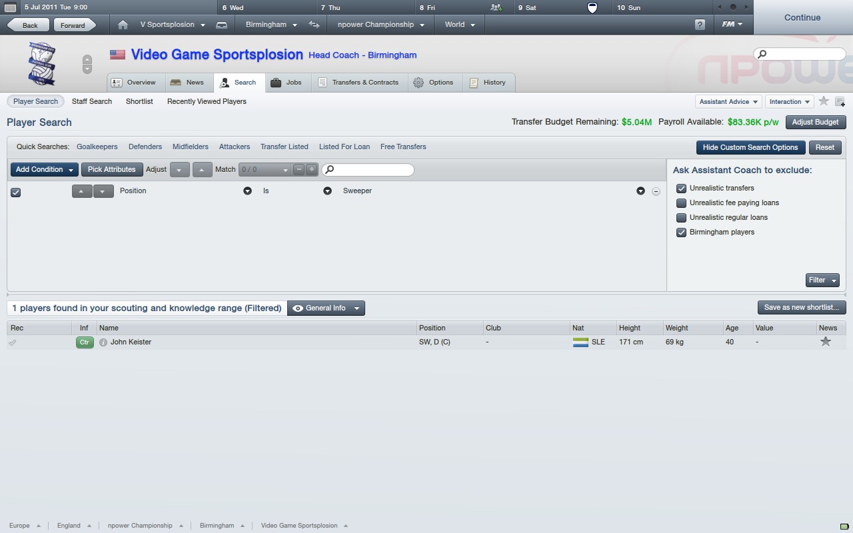Show the info icon for John Keister
This screenshot has width=853, height=533.
pyautogui.click(x=103, y=342)
